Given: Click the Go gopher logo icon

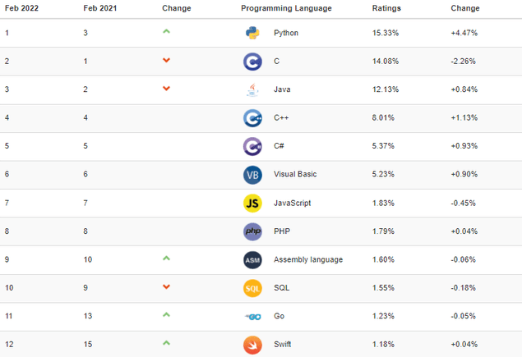Looking at the screenshot, I should [252, 317].
